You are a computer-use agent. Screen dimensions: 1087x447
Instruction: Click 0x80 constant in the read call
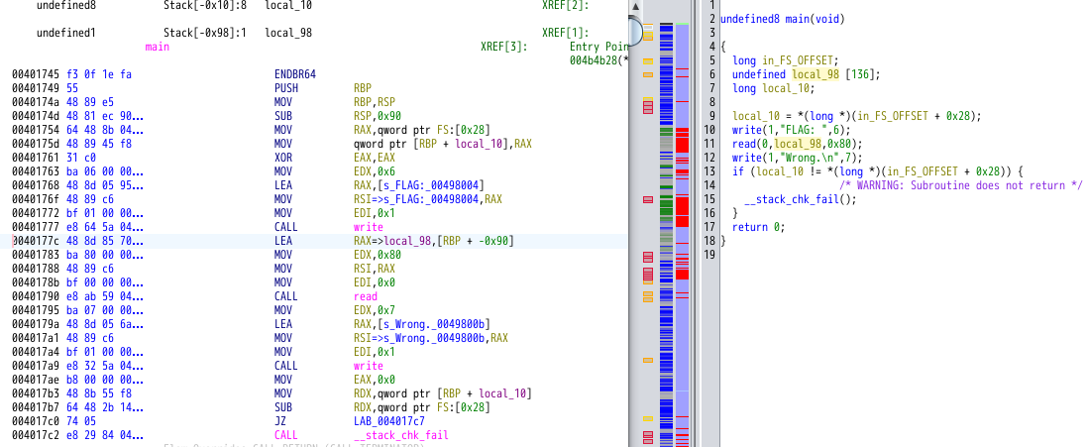[x=839, y=144]
